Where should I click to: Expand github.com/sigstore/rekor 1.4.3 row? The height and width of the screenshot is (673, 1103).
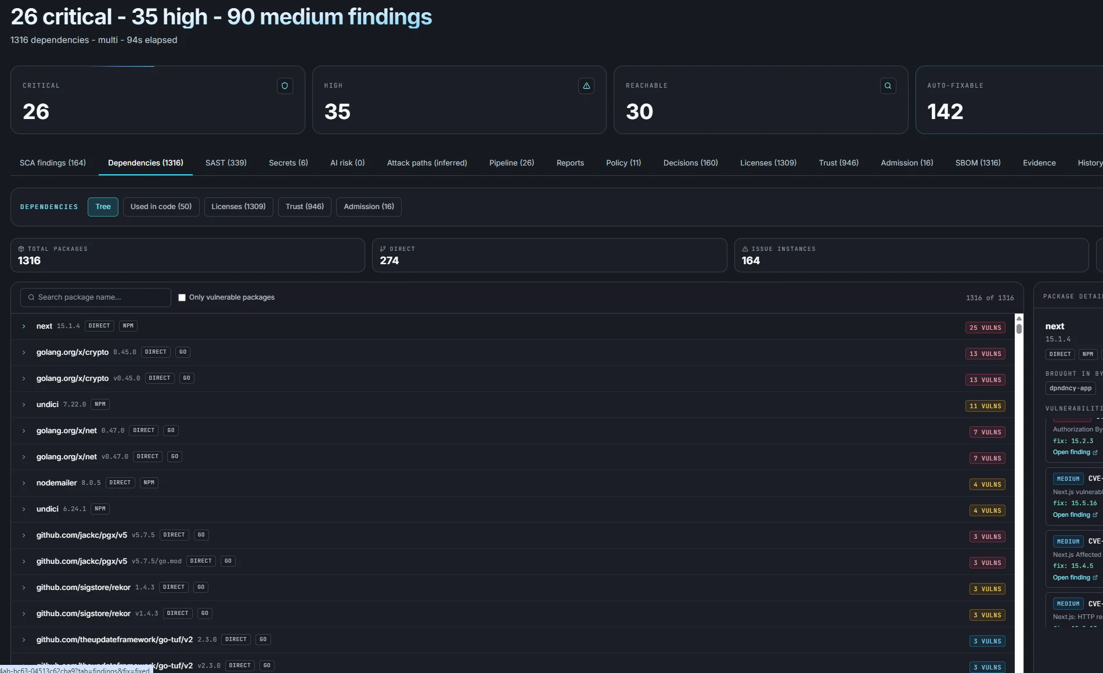pyautogui.click(x=24, y=588)
